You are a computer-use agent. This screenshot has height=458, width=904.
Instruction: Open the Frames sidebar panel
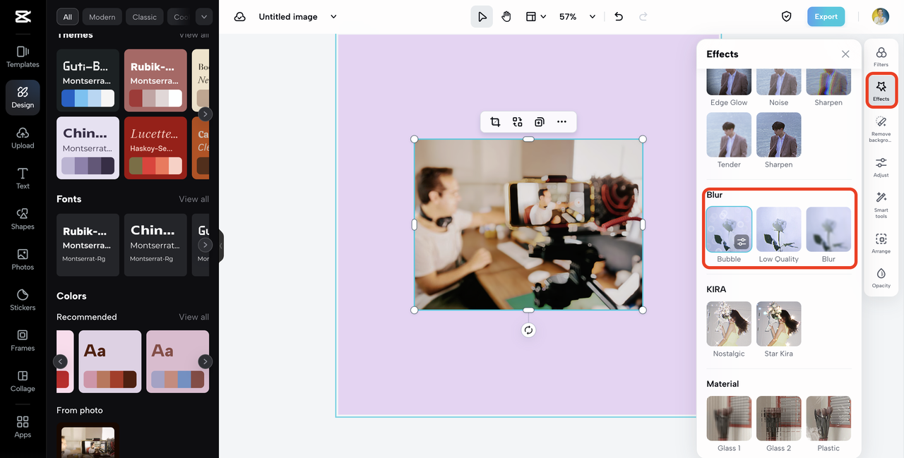pos(23,340)
